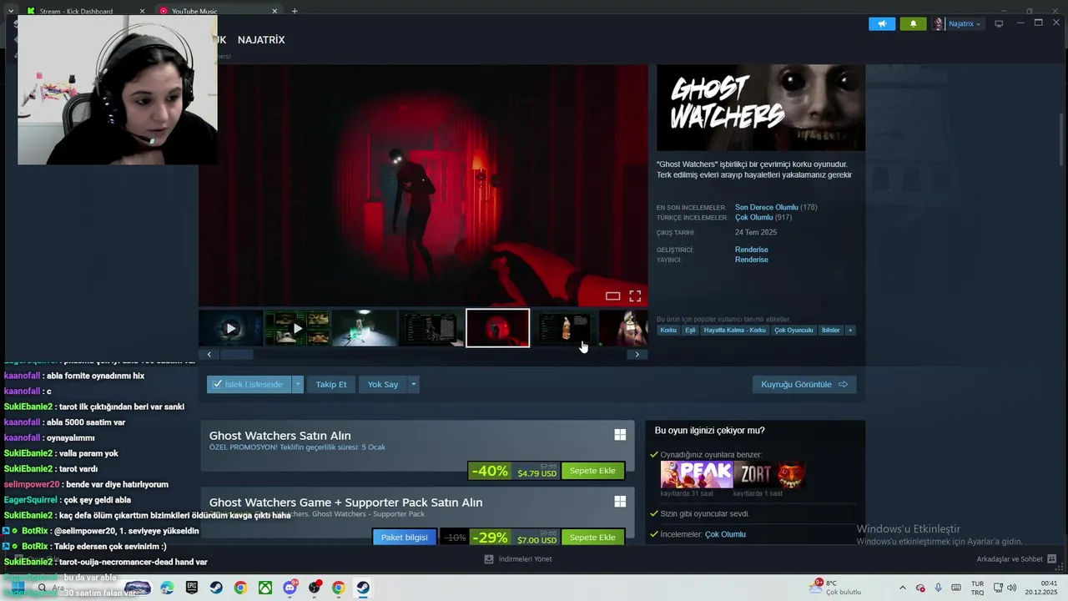This screenshot has height=601, width=1068.
Task: Play the second trailer thumbnail
Action: click(297, 328)
